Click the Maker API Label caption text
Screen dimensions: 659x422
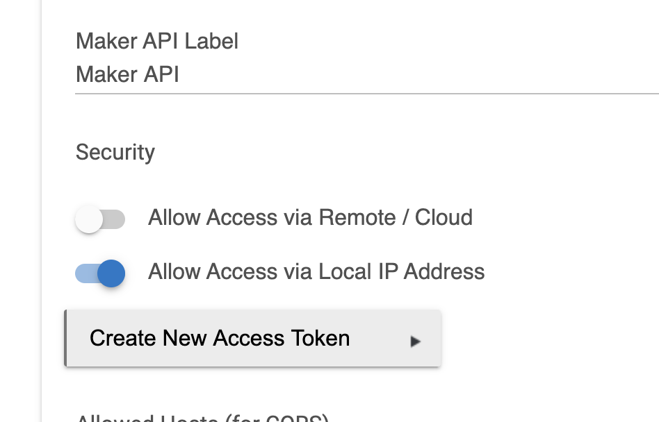(156, 41)
